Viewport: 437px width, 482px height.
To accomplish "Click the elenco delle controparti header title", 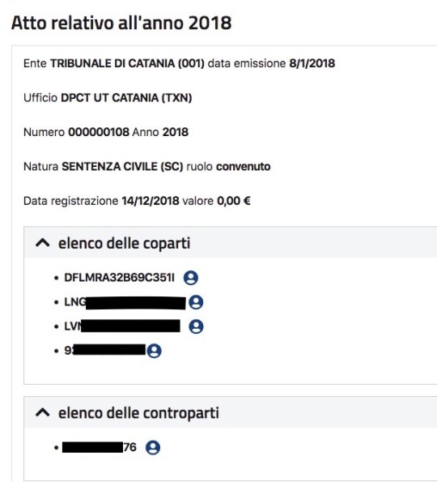I will tap(139, 412).
